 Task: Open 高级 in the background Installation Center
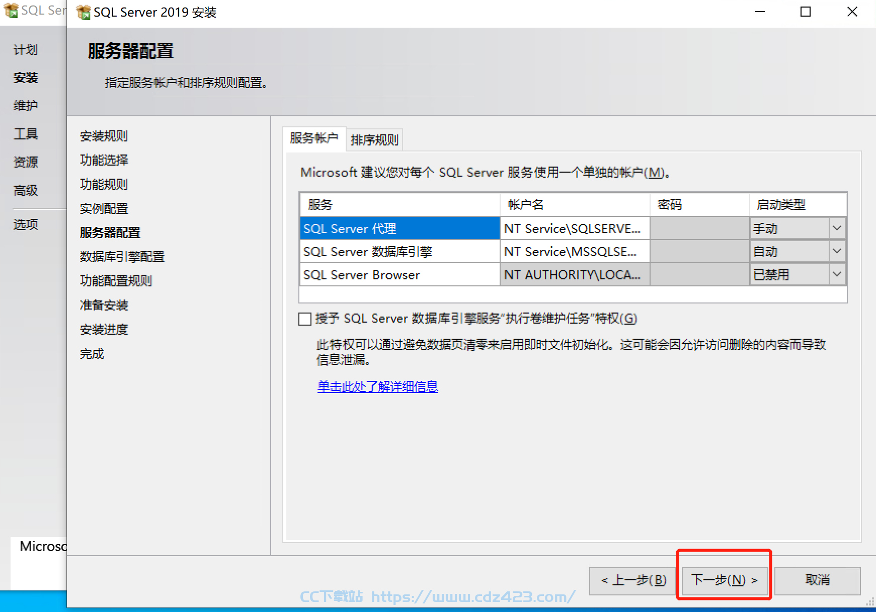coord(26,190)
